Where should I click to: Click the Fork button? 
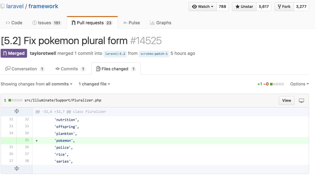point(284,7)
